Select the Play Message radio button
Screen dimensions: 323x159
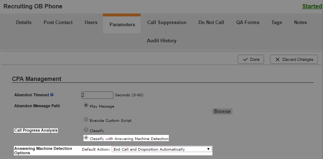tap(86, 105)
